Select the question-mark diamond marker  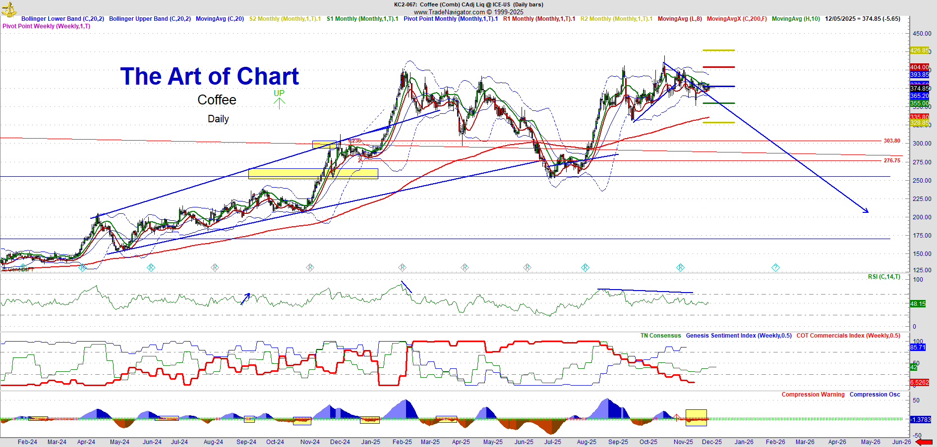point(775,268)
